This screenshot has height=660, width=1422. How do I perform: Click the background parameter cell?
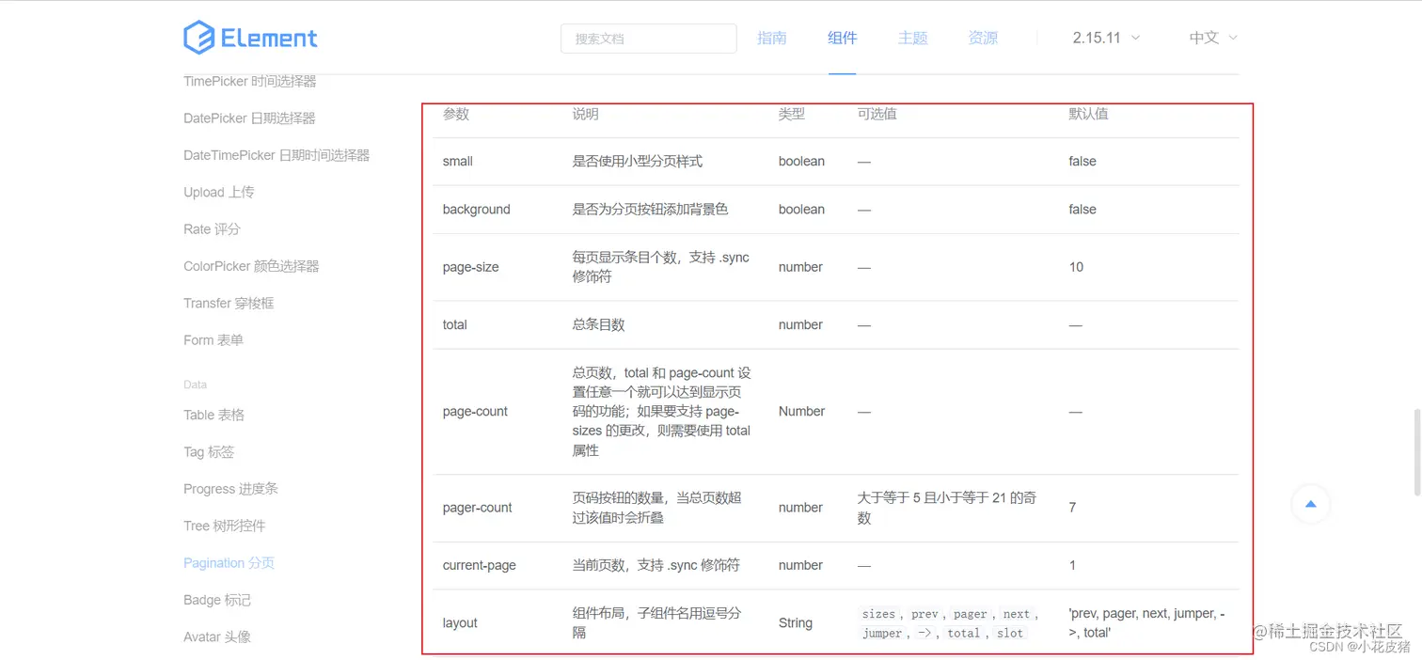click(x=477, y=209)
